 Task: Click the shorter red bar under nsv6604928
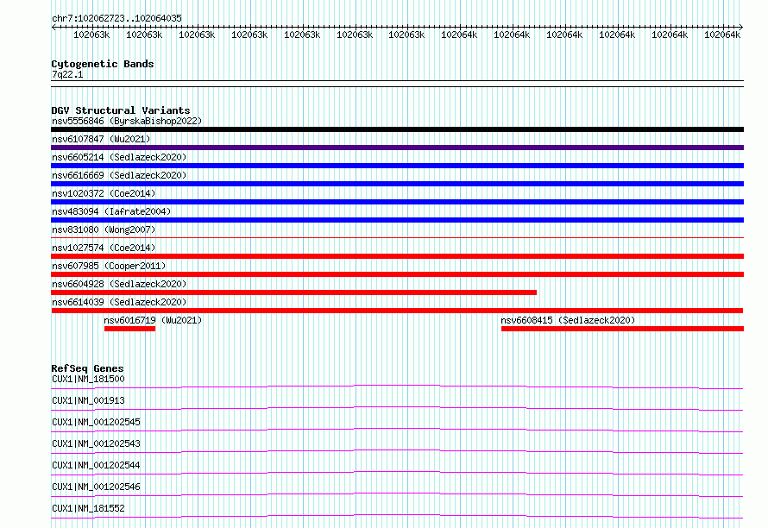click(294, 292)
